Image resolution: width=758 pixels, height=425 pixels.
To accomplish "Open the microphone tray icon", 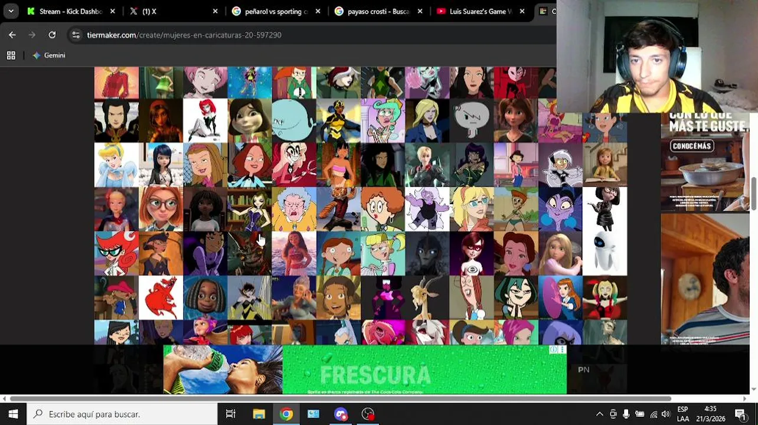I will click(626, 414).
